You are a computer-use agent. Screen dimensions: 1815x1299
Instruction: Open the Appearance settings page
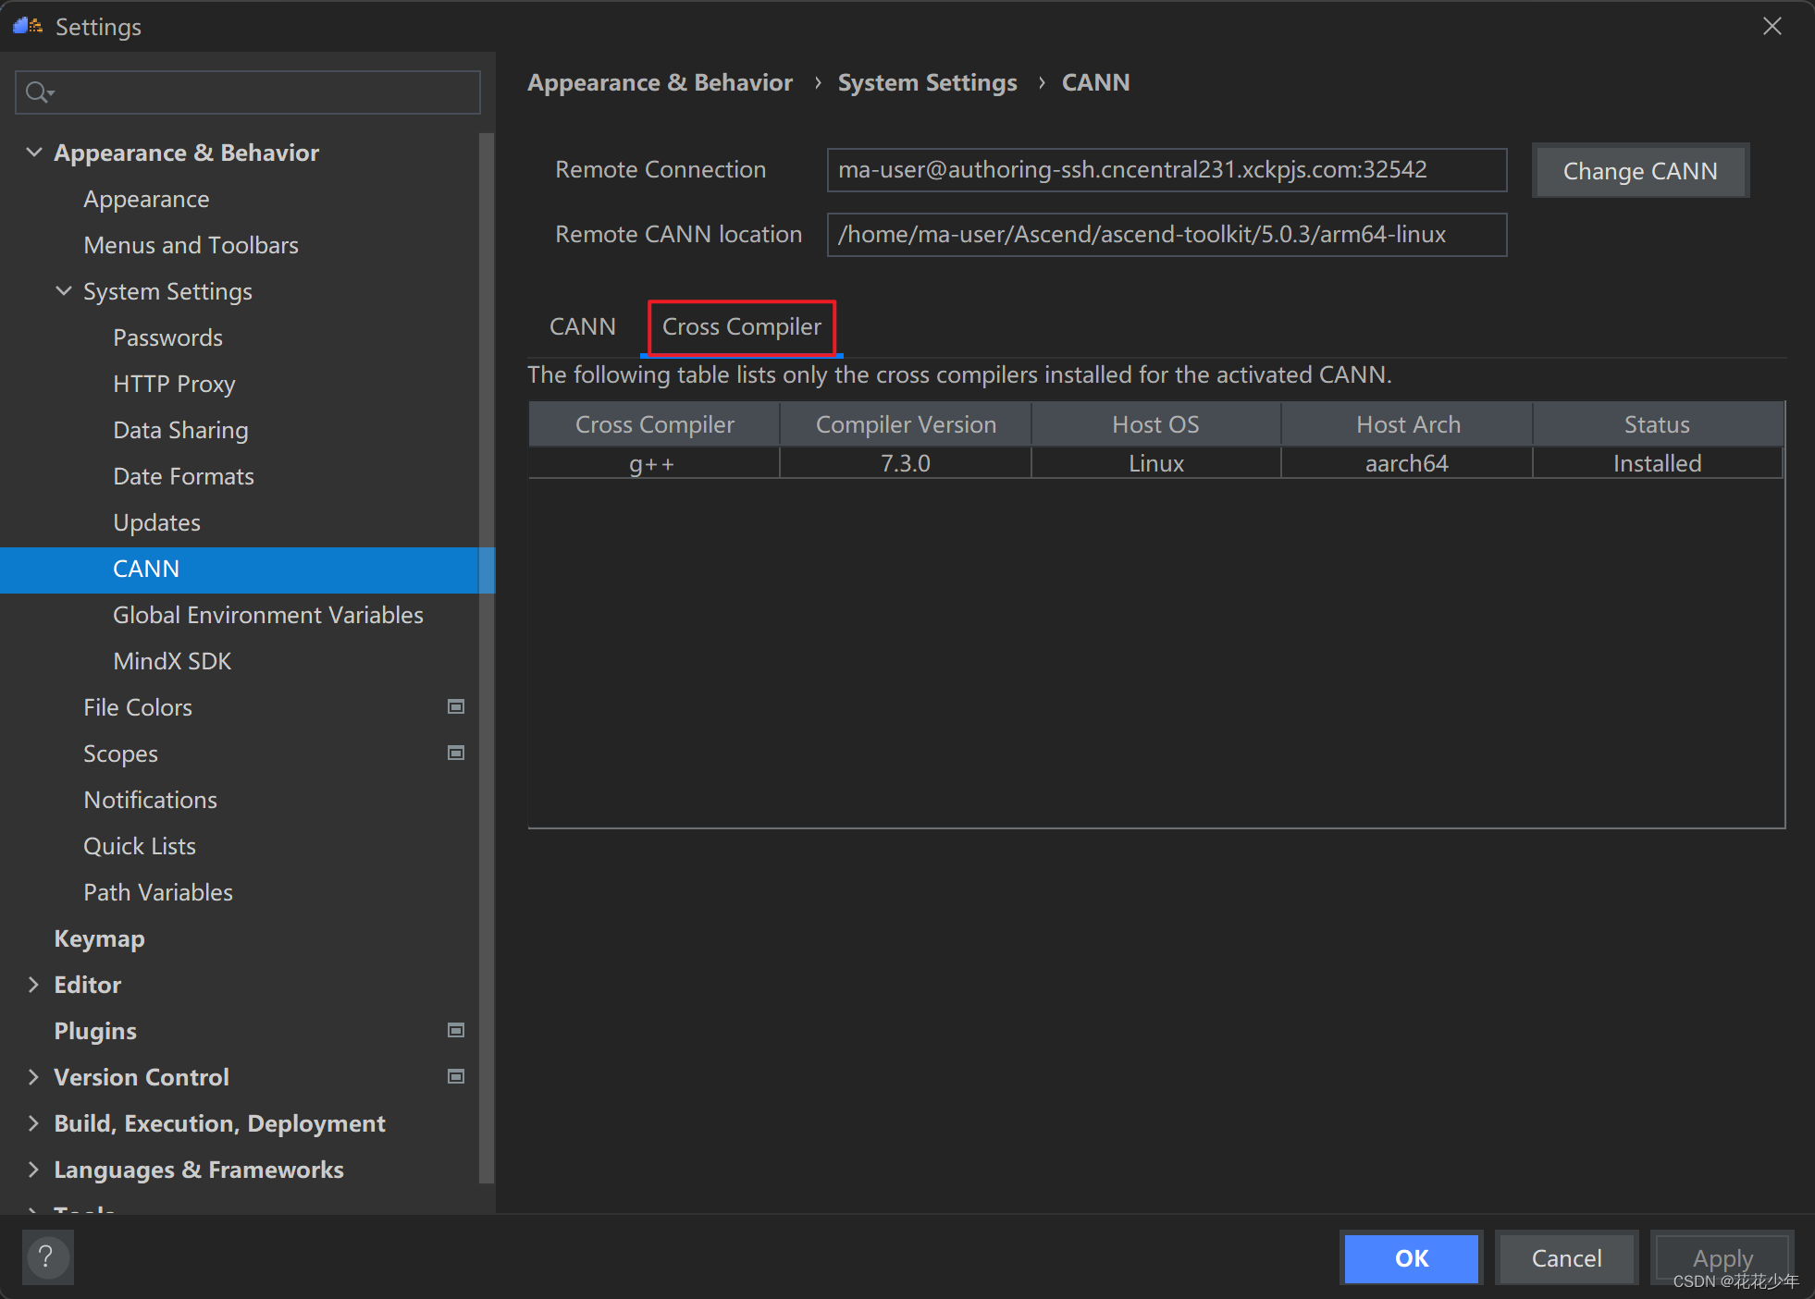(x=146, y=199)
